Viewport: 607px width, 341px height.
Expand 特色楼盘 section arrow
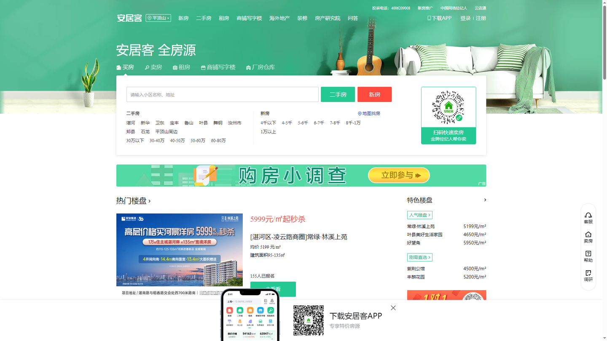tap(485, 200)
